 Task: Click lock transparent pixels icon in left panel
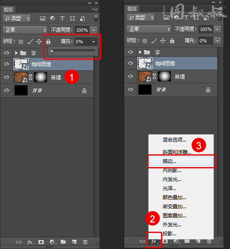point(21,42)
